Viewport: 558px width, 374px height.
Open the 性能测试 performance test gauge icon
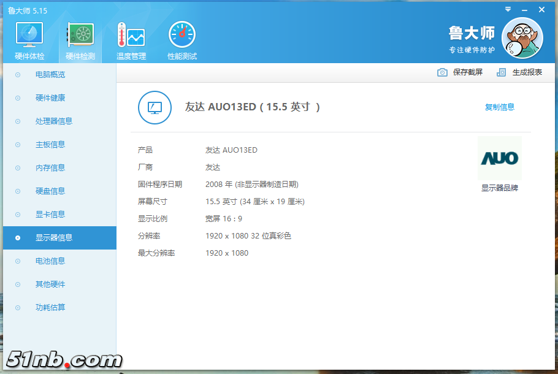pos(182,36)
